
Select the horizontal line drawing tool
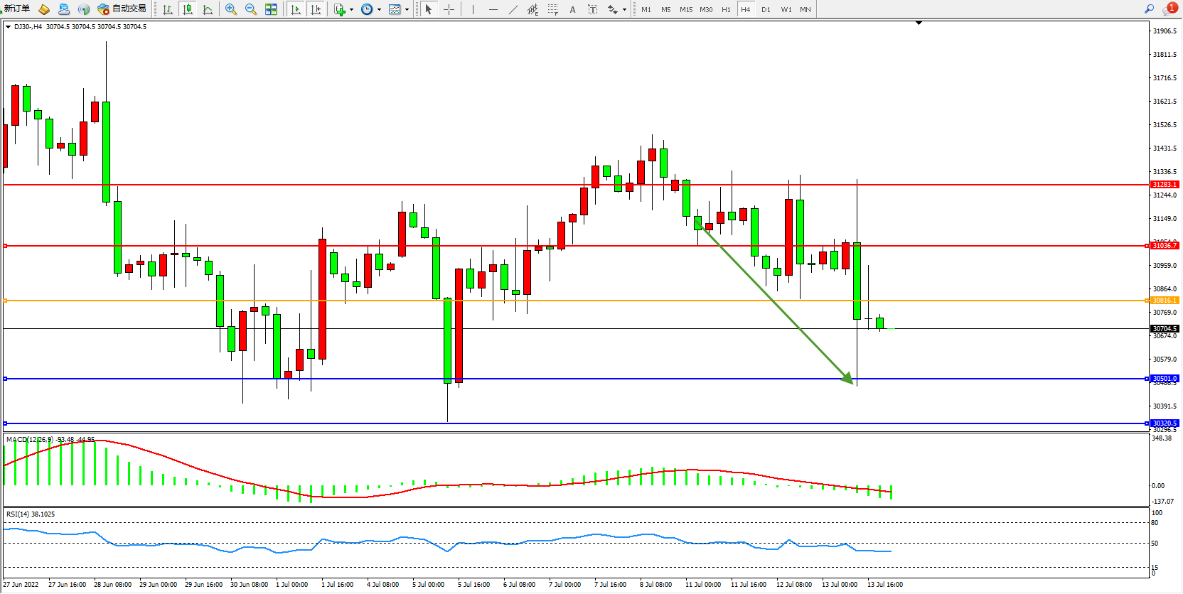[493, 9]
